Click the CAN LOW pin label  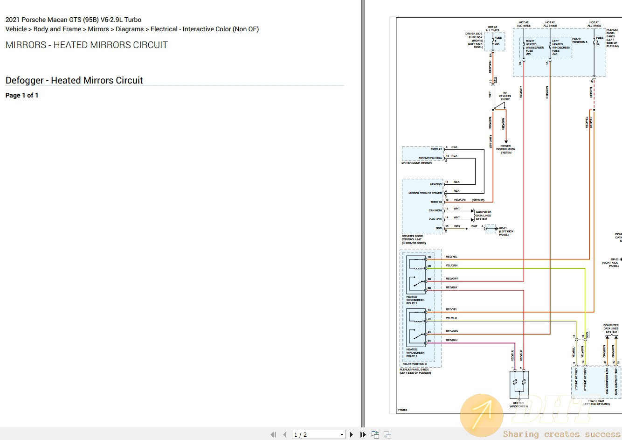435,219
